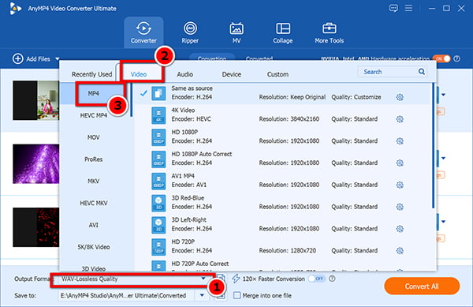Click faster conversion help icon

[332, 279]
